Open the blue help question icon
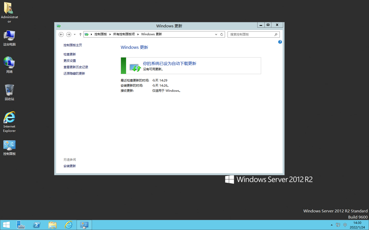This screenshot has height=230, width=369. pyautogui.click(x=280, y=42)
